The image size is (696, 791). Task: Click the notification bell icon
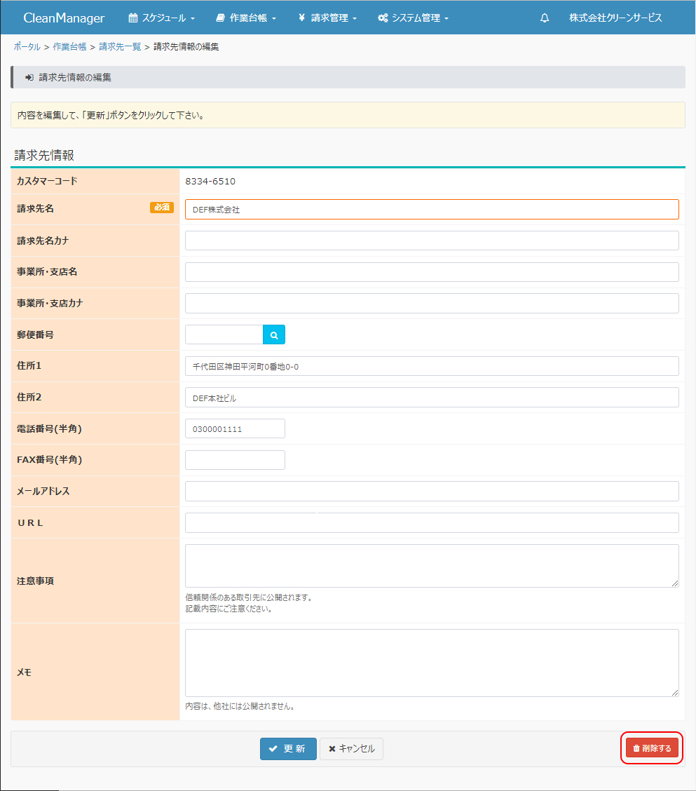[545, 18]
